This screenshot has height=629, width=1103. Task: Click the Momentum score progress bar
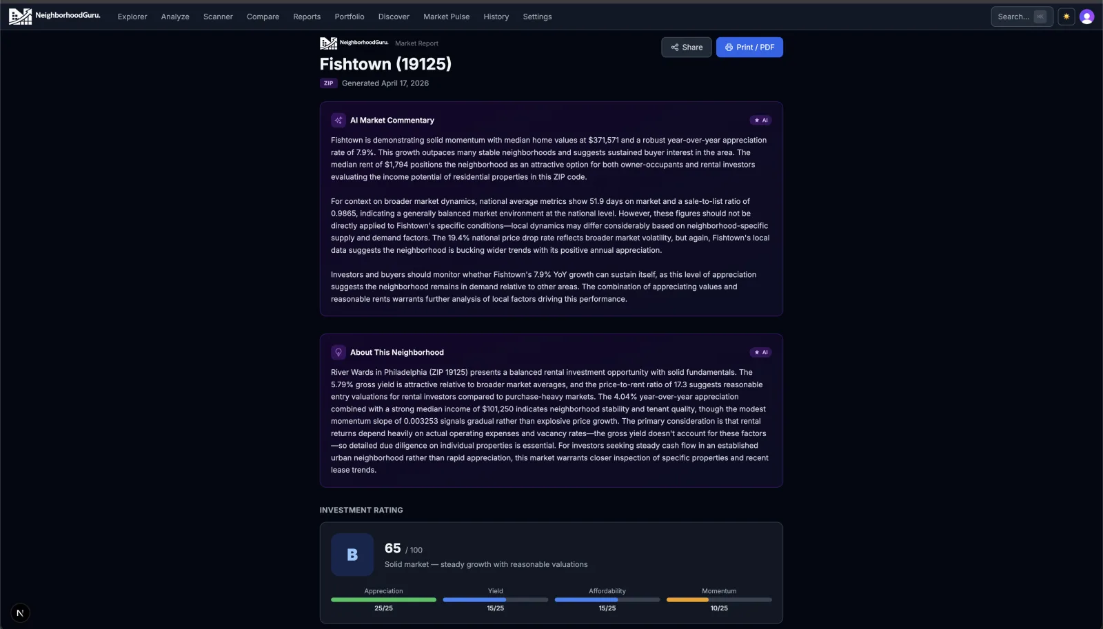tap(718, 599)
